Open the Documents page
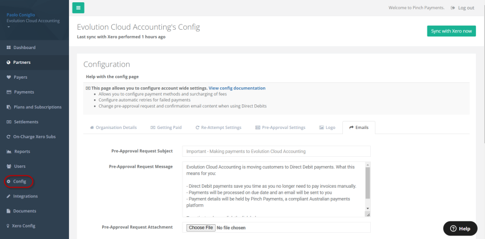Screen dimensions: 485x239 click(x=34, y=211)
